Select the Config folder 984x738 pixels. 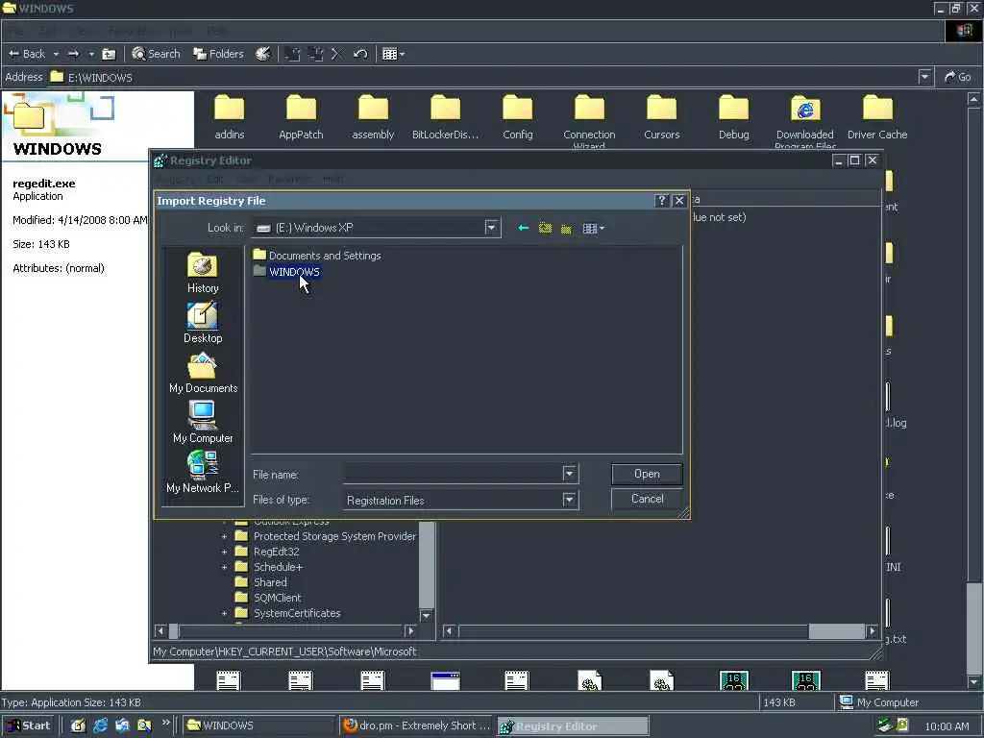517,117
